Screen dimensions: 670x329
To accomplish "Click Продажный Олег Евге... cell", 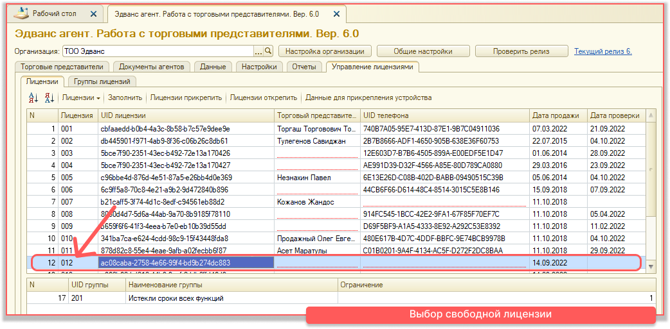I will [318, 238].
